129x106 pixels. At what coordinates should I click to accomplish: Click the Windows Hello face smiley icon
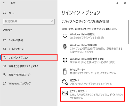coord(65,36)
